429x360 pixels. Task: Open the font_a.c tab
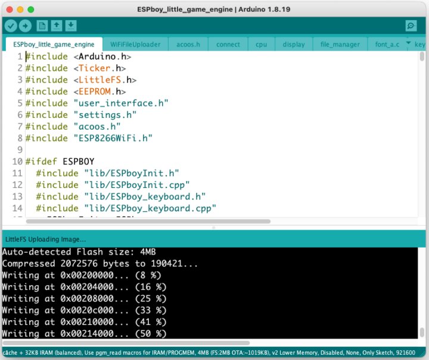[x=387, y=45]
